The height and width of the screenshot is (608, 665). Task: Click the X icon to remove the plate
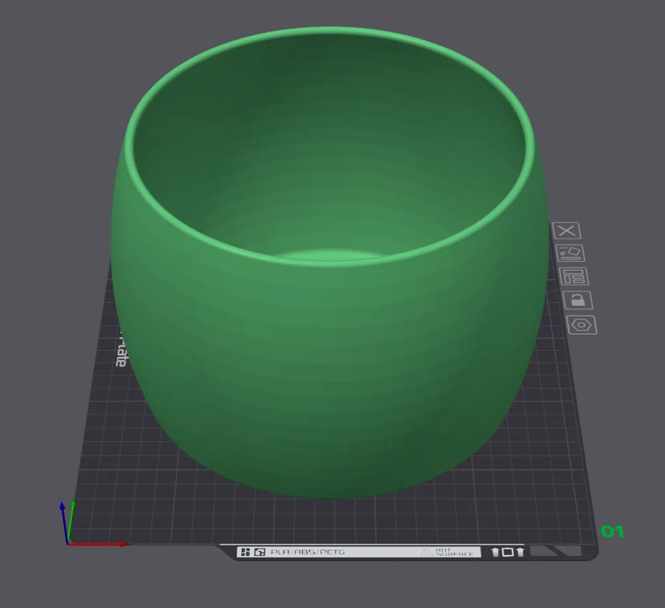coord(567,231)
